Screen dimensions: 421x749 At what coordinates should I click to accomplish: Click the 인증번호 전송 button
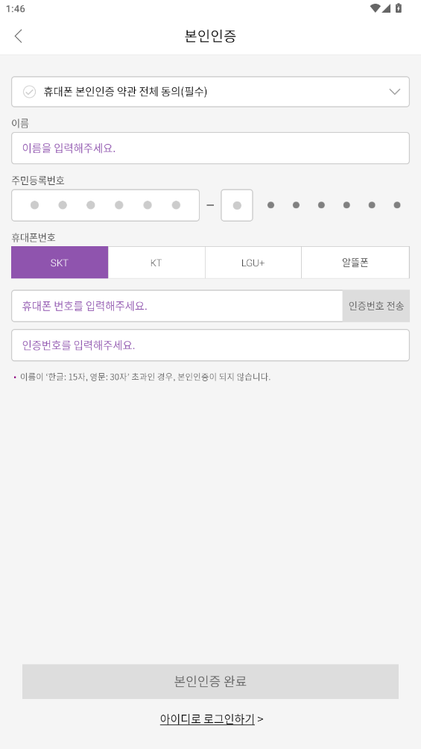coord(376,306)
